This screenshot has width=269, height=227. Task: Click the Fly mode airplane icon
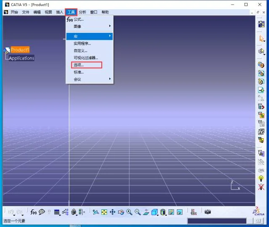click(x=95, y=212)
